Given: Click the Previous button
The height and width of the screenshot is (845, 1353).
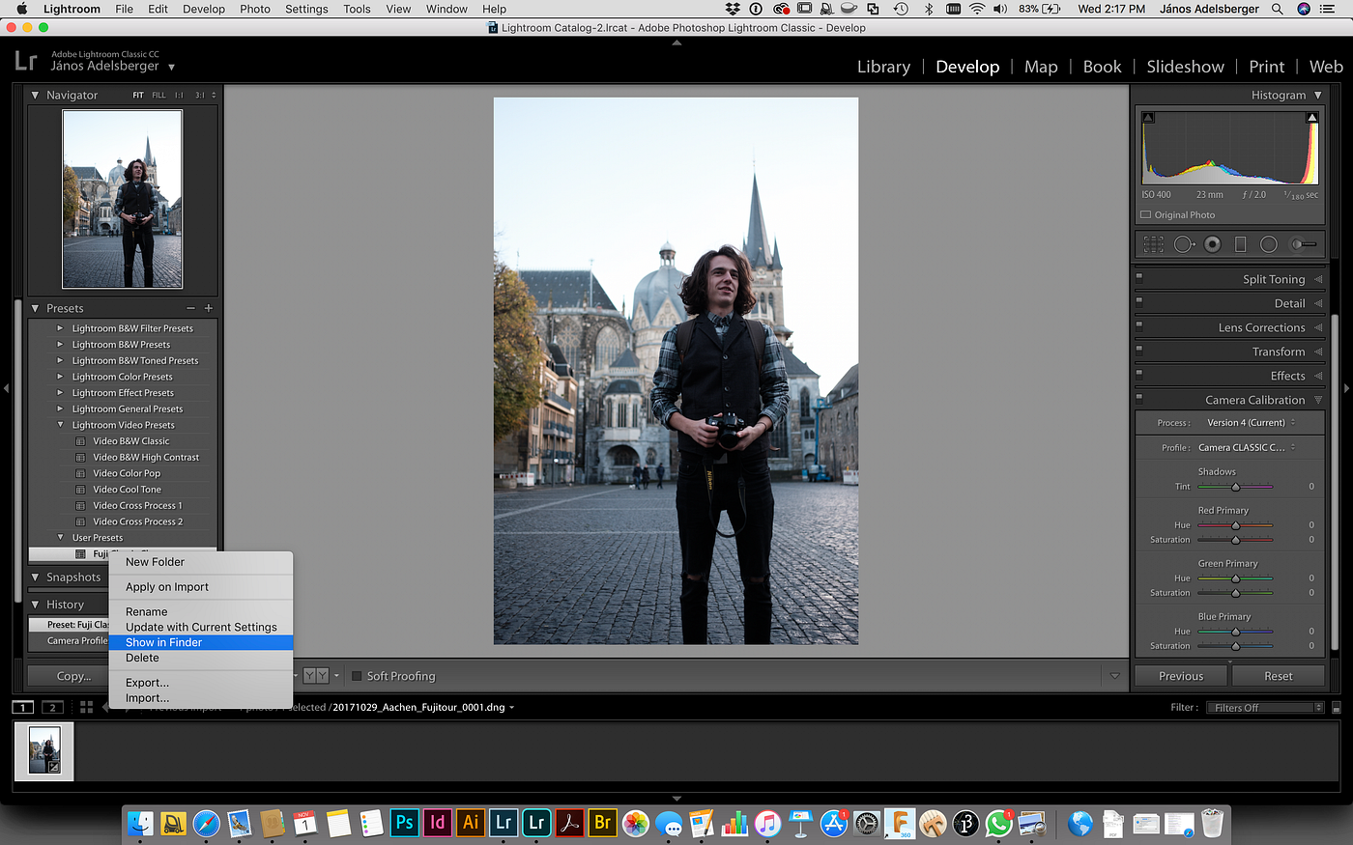Looking at the screenshot, I should 1181,676.
